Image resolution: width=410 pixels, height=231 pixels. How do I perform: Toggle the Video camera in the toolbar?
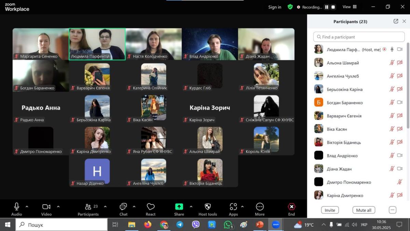tap(46, 207)
